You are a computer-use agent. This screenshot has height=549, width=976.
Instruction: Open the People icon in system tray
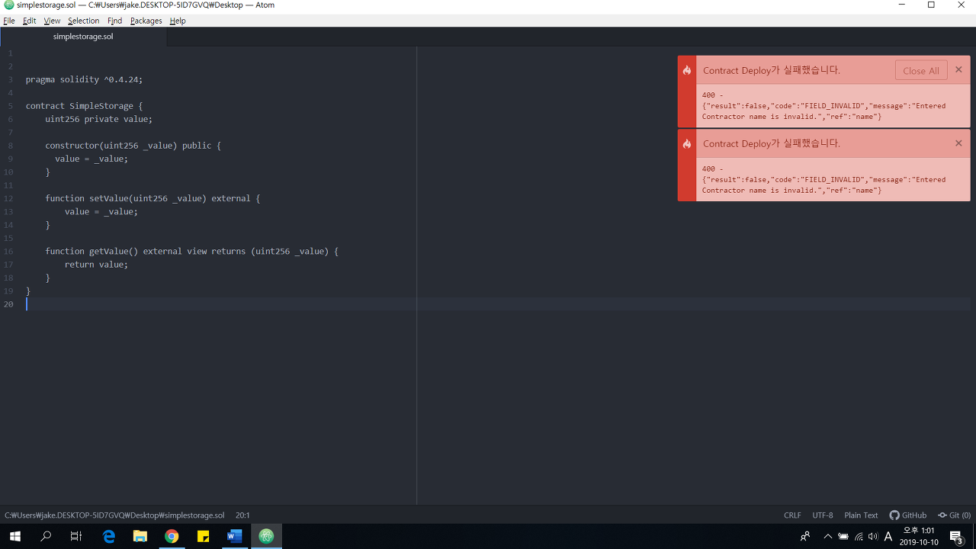tap(804, 536)
